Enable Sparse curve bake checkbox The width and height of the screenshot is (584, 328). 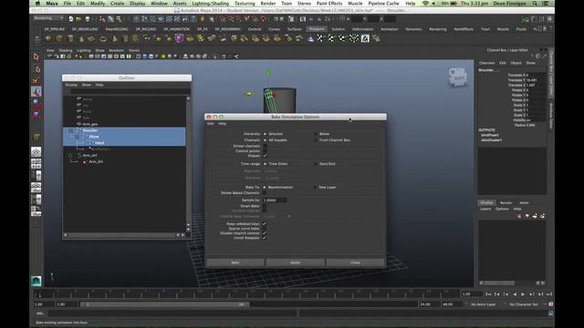[265, 229]
